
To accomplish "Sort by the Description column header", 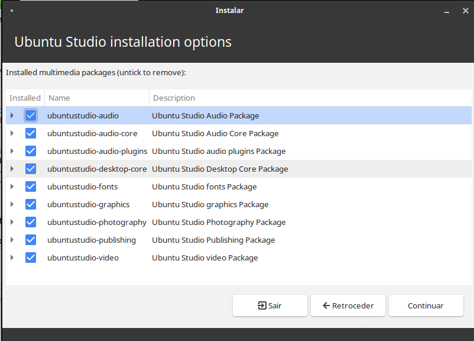I will (310, 98).
